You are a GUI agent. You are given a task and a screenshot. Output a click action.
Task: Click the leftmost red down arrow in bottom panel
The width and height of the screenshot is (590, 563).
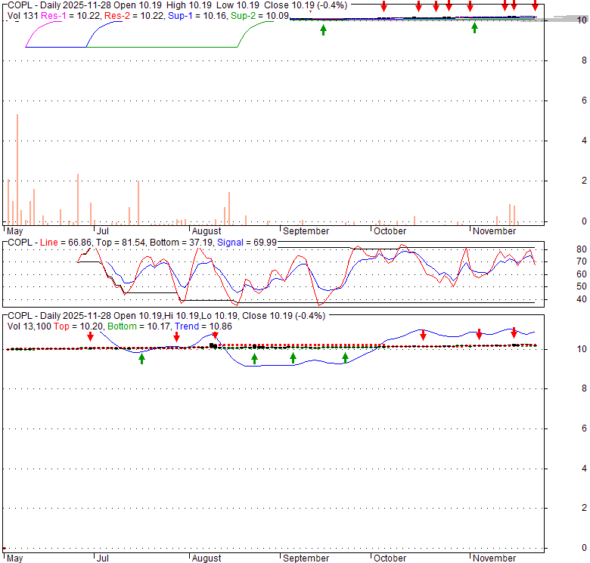[89, 337]
